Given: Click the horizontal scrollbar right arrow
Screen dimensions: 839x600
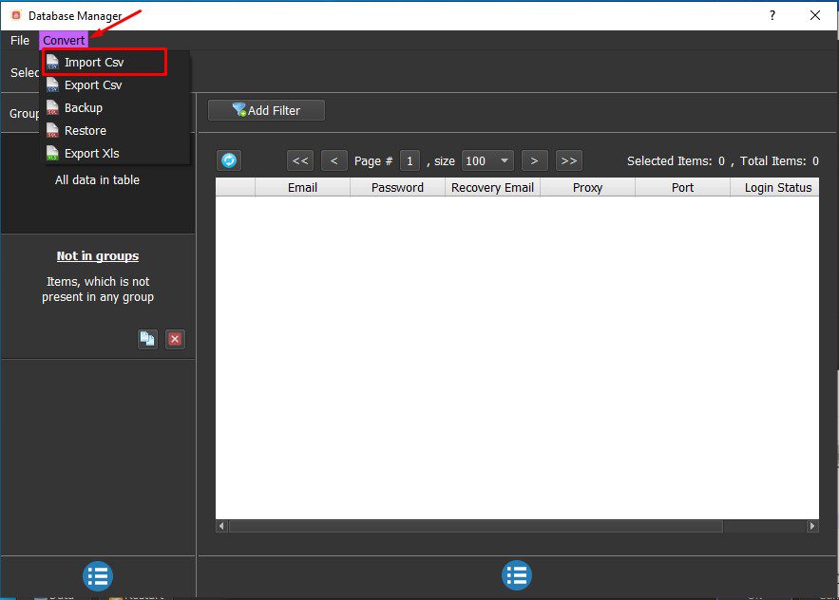Looking at the screenshot, I should click(812, 526).
